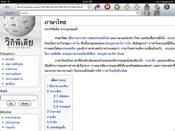
Task: Follow the ประเทศไทย link in first paragraph
Action: [102, 38]
